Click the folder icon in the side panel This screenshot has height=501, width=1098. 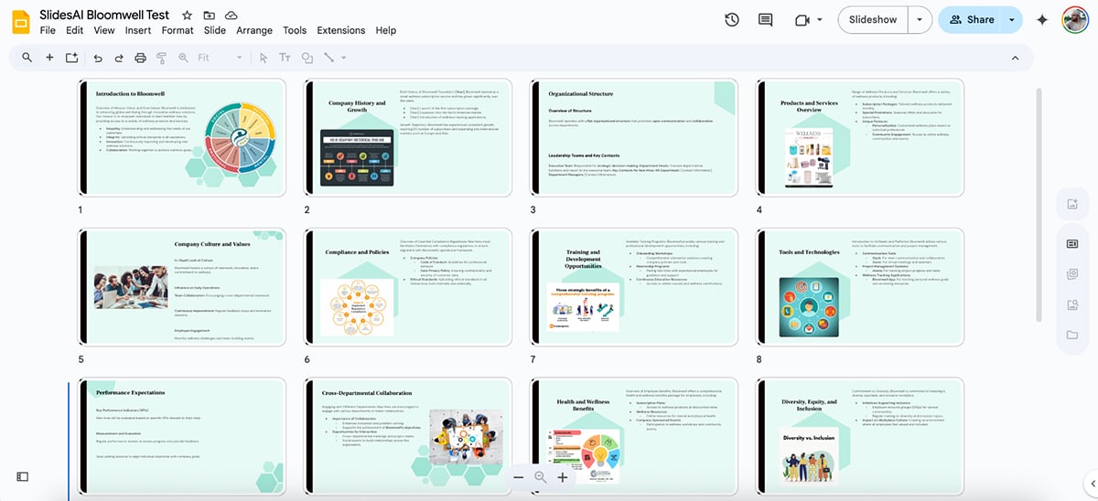click(x=1072, y=335)
